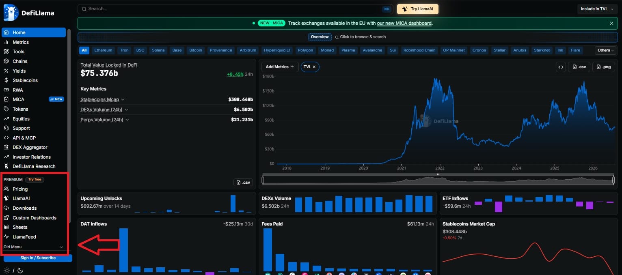The image size is (622, 275).
Task: Click the Custom Dashboards grid icon
Action: pyautogui.click(x=6, y=218)
